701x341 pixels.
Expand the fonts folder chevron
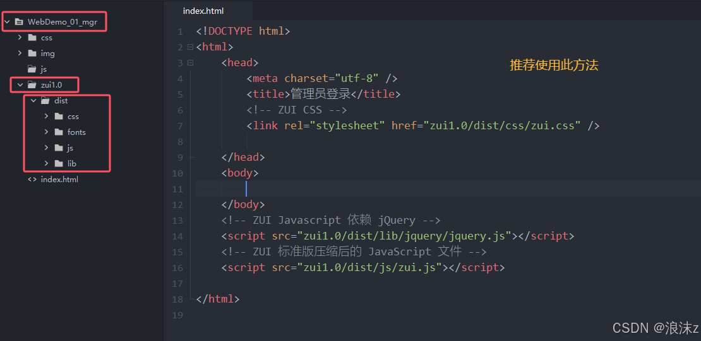coord(47,132)
